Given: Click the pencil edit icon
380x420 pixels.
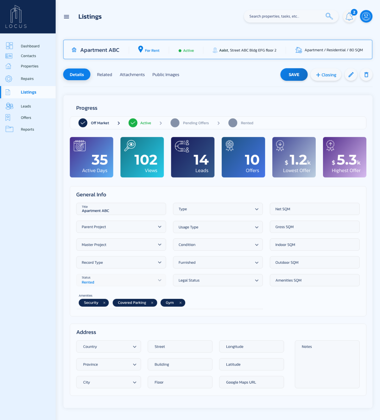Looking at the screenshot, I should [351, 75].
